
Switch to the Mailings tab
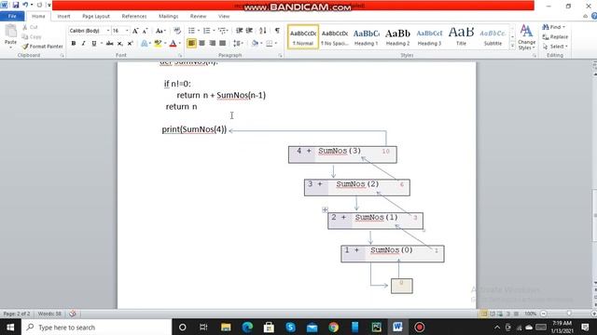[168, 17]
